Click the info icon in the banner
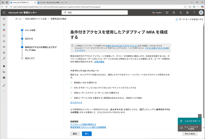Screen dimensions: 205x139 72,46
